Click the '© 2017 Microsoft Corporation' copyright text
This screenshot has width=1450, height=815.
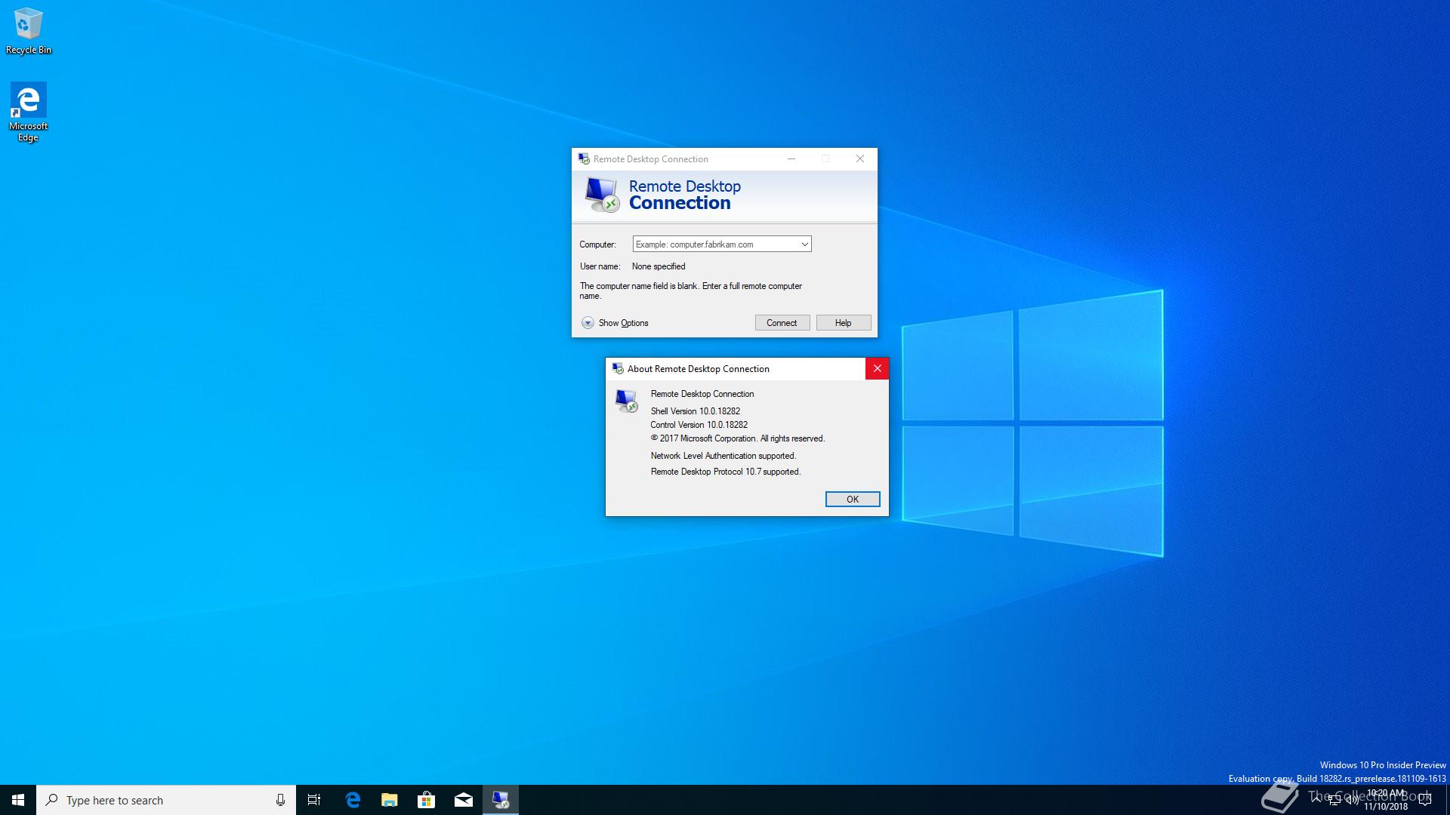tap(738, 438)
